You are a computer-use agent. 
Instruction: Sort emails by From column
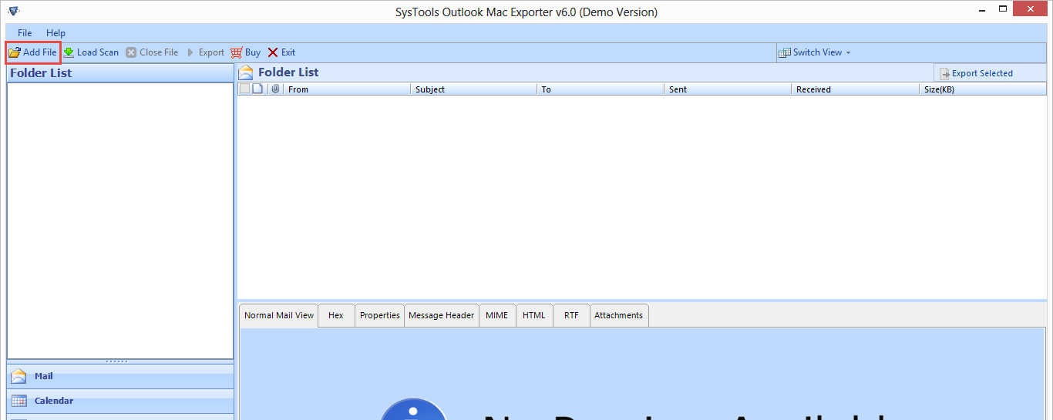pos(347,89)
